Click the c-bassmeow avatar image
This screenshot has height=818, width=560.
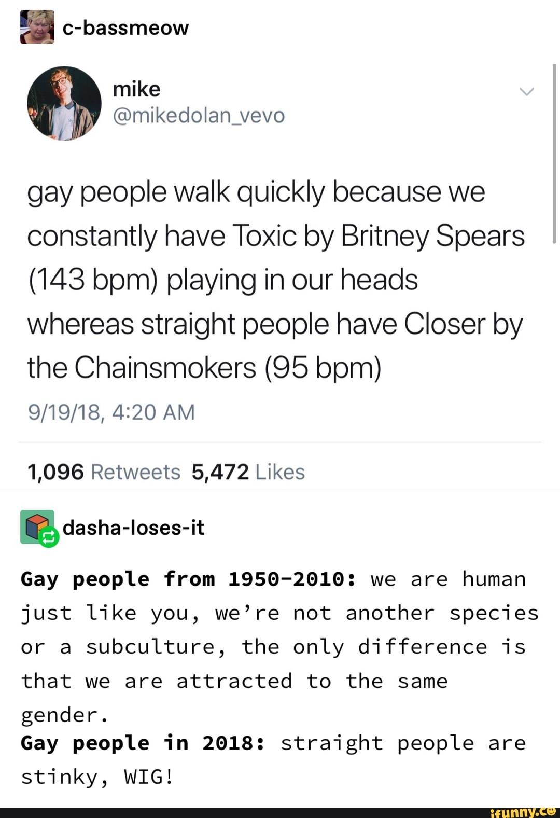click(37, 27)
